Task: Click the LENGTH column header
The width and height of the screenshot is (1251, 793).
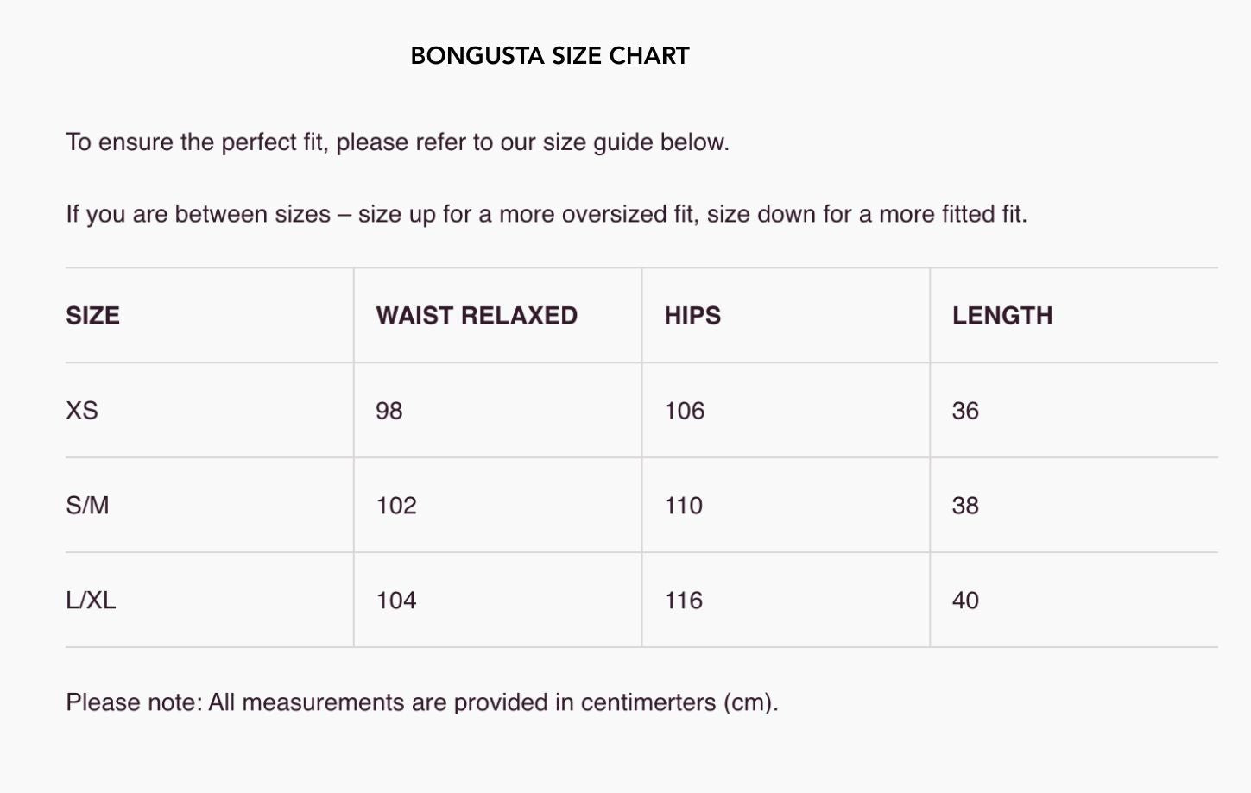Action: pos(1002,316)
